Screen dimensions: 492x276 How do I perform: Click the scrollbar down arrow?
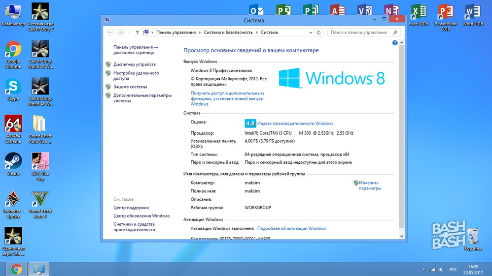(x=402, y=236)
